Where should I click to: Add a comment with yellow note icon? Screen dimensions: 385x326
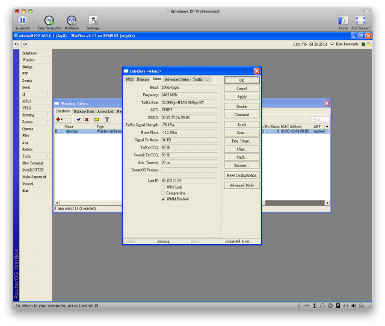pyautogui.click(x=96, y=120)
